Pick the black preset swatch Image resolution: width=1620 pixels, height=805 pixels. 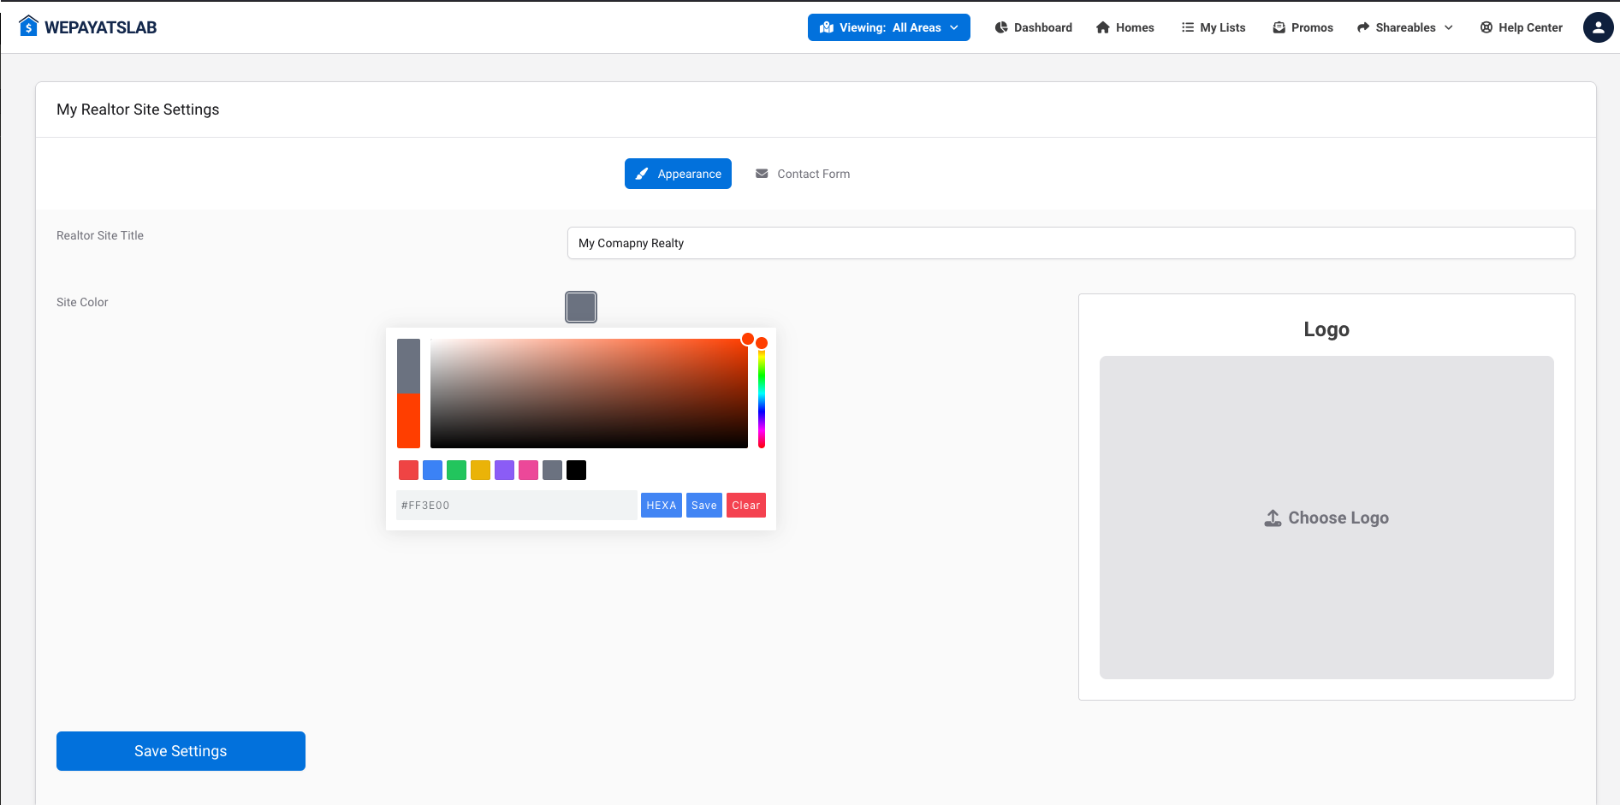(x=577, y=470)
